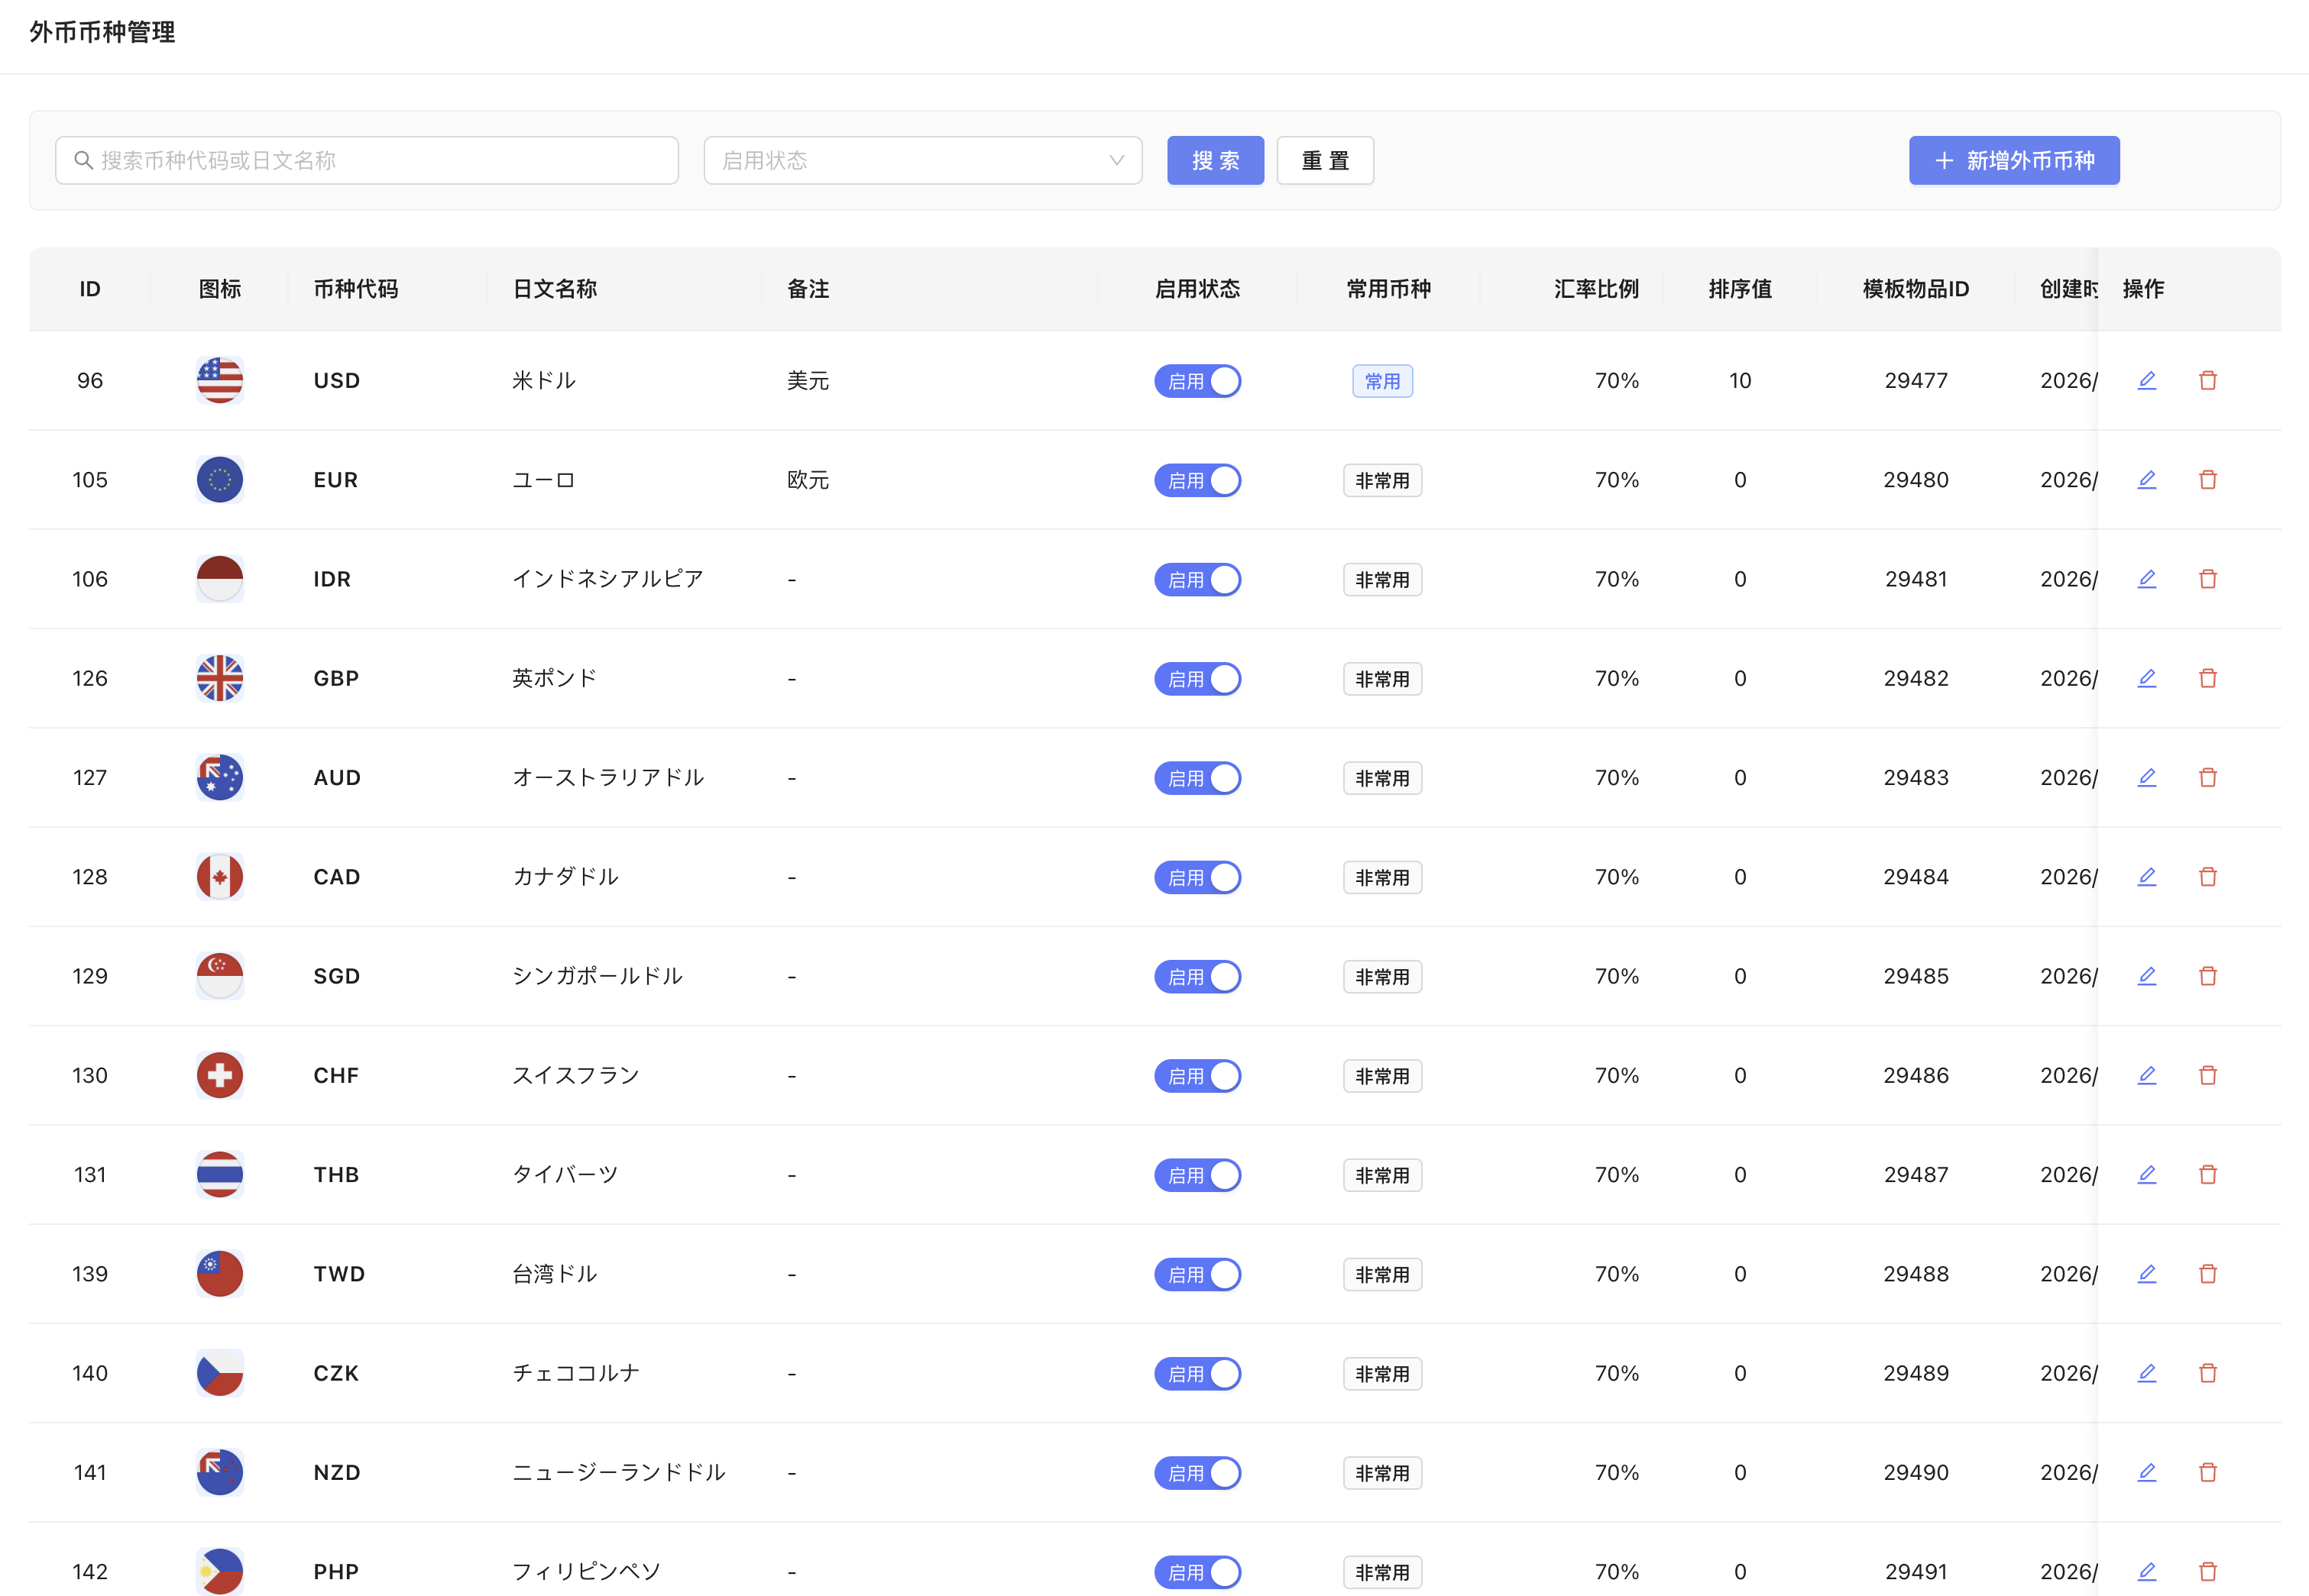Click the 非常用 tag for GBP
The image size is (2309, 1596).
coord(1381,679)
